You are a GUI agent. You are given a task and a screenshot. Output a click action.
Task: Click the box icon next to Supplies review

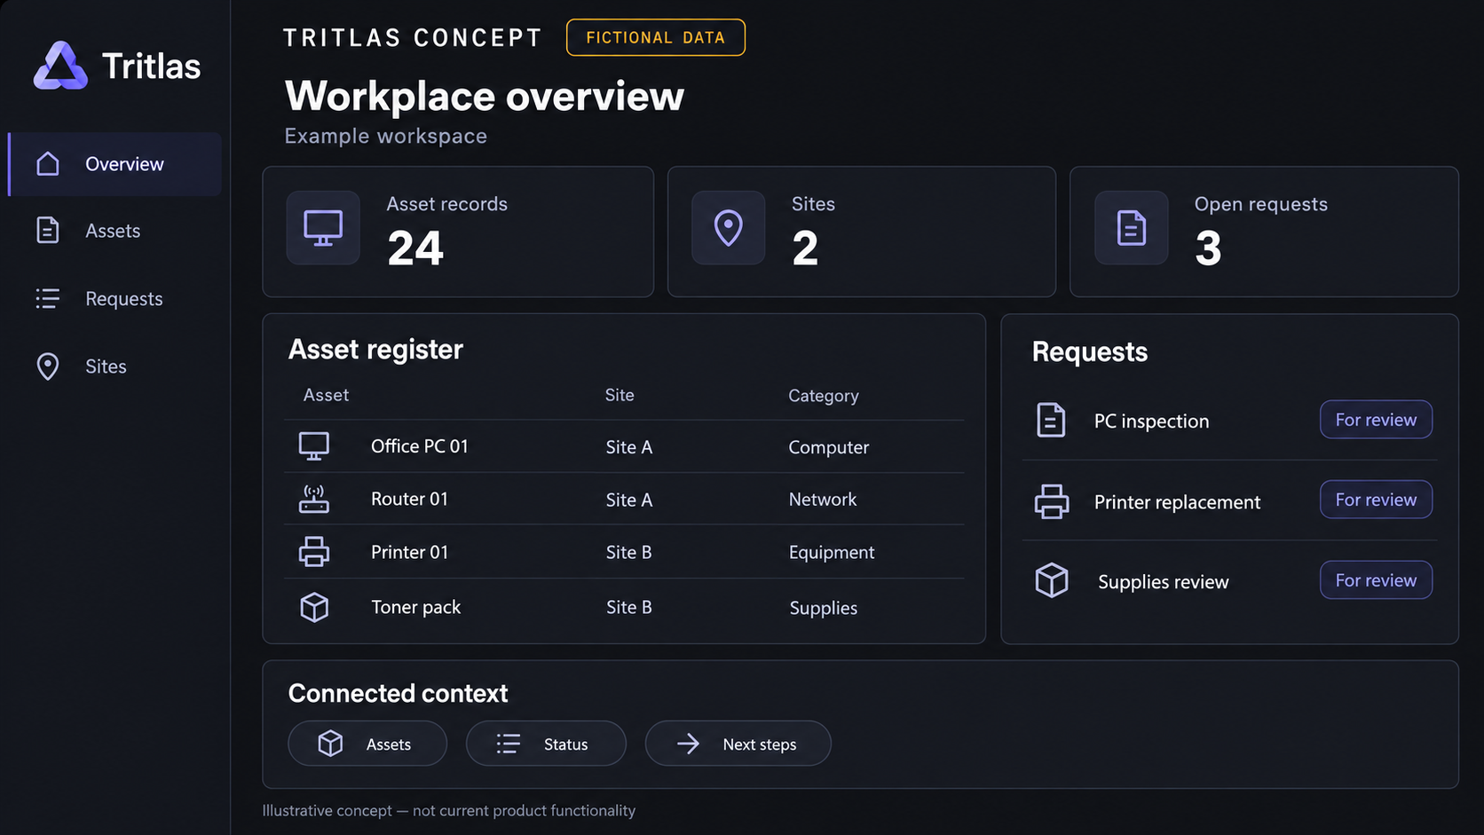pos(1052,580)
